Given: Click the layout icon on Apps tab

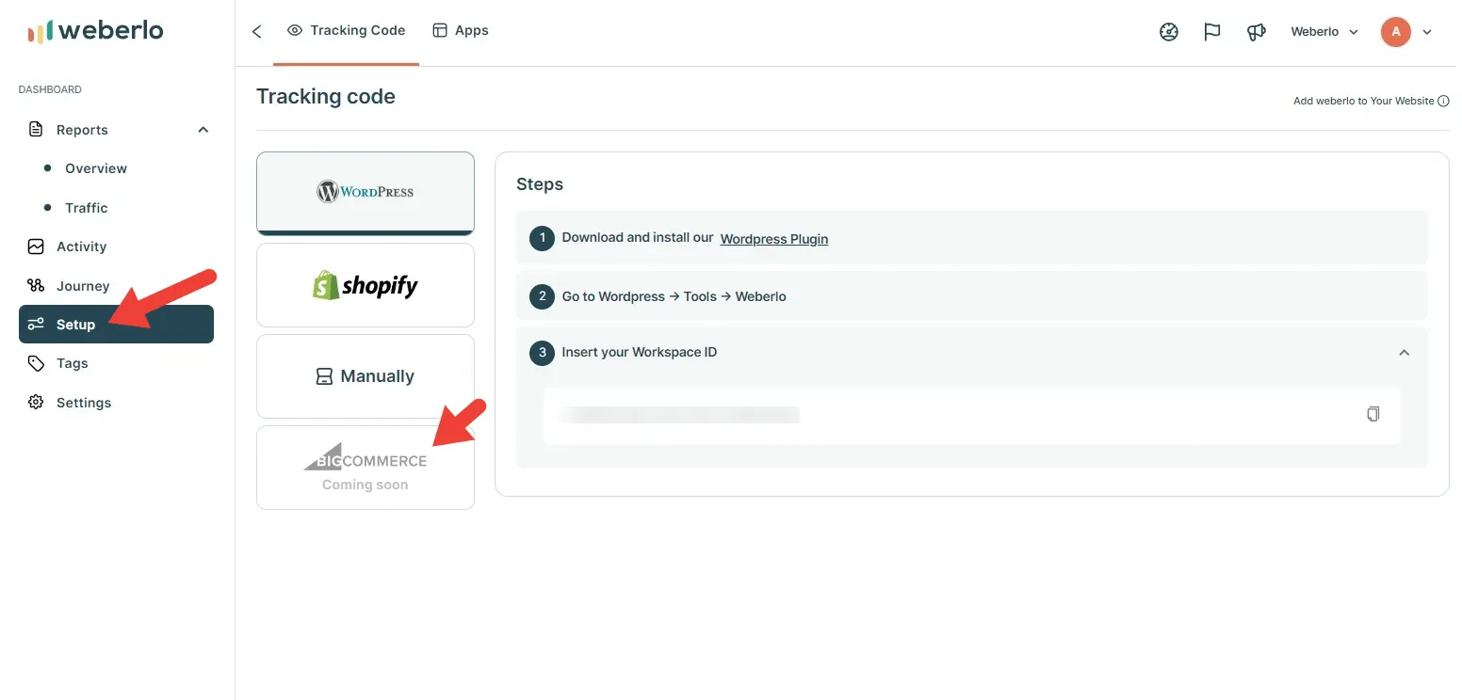Looking at the screenshot, I should [440, 30].
